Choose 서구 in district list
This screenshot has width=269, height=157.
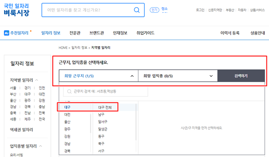[101, 151]
